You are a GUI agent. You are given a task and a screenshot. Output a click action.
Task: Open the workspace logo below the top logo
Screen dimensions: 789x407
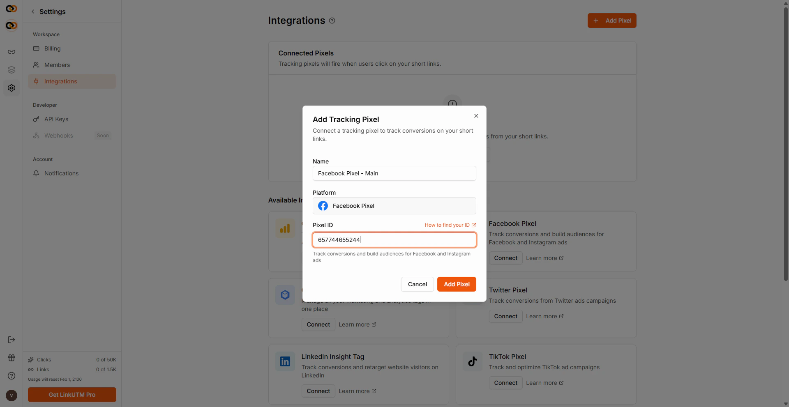pos(12,25)
